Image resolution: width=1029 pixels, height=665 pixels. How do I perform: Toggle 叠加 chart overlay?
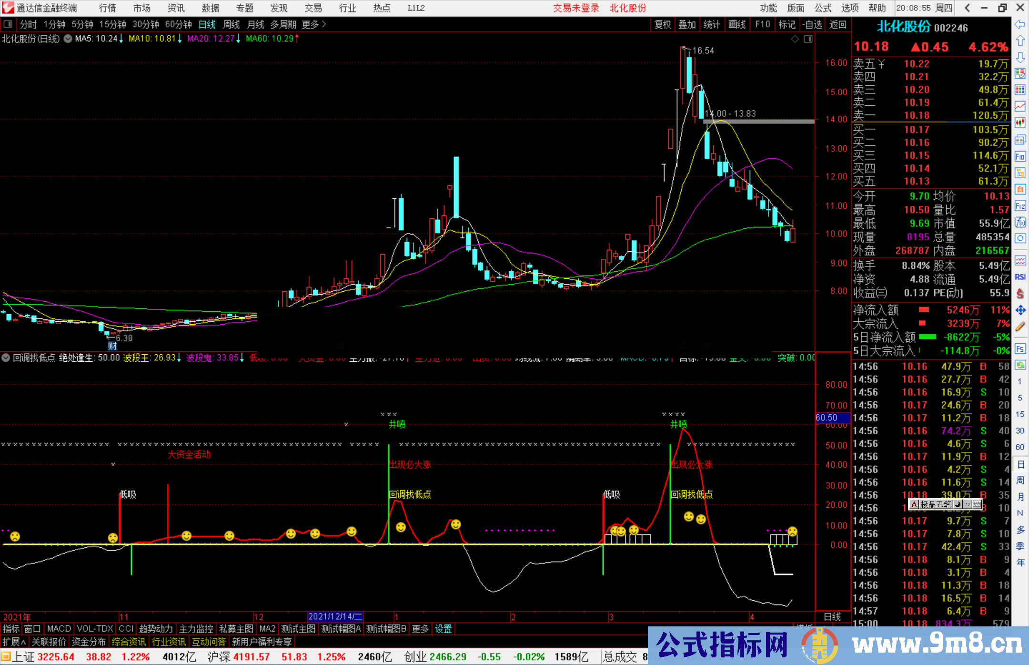pyautogui.click(x=687, y=24)
